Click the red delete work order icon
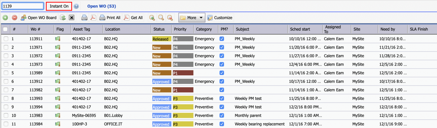Image resolution: width=437 pixels, height=128 pixels. point(15,18)
